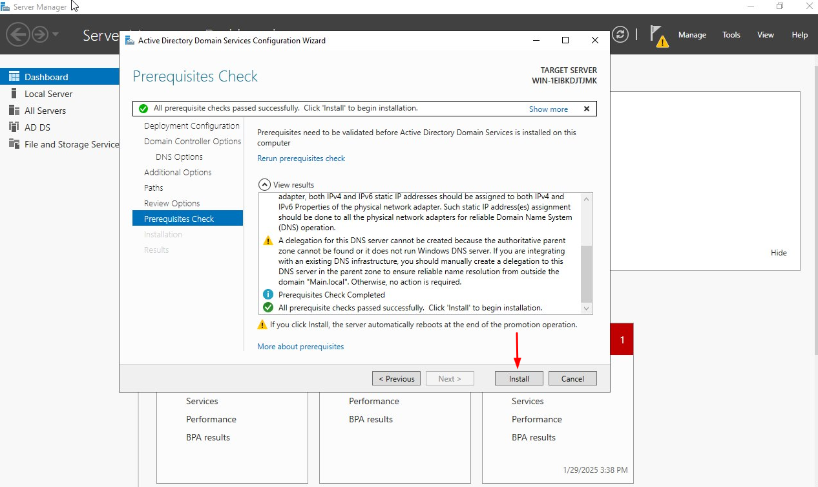Click the red alert count badge
Image resolution: width=818 pixels, height=487 pixels.
pos(622,340)
